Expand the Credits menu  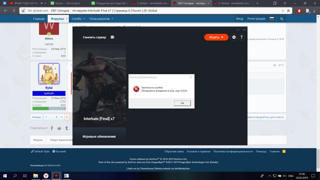coord(78,19)
